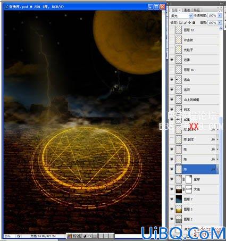Click 图层 7 layer thumbnail
Viewport: 226px width, 241px height.
[179, 199]
